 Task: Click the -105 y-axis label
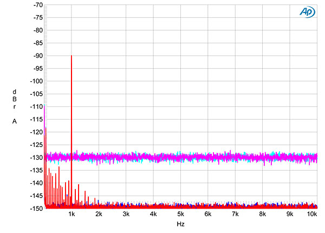[36, 94]
